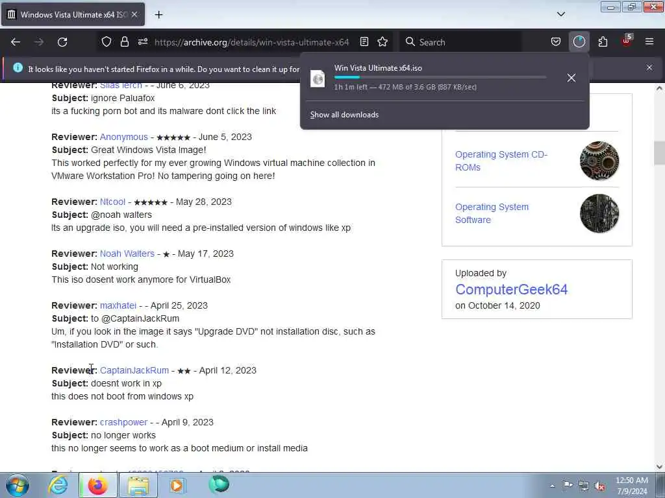Viewport: 665px width, 498px height.
Task: Open the Ntcool reviewer link
Action: click(x=112, y=202)
